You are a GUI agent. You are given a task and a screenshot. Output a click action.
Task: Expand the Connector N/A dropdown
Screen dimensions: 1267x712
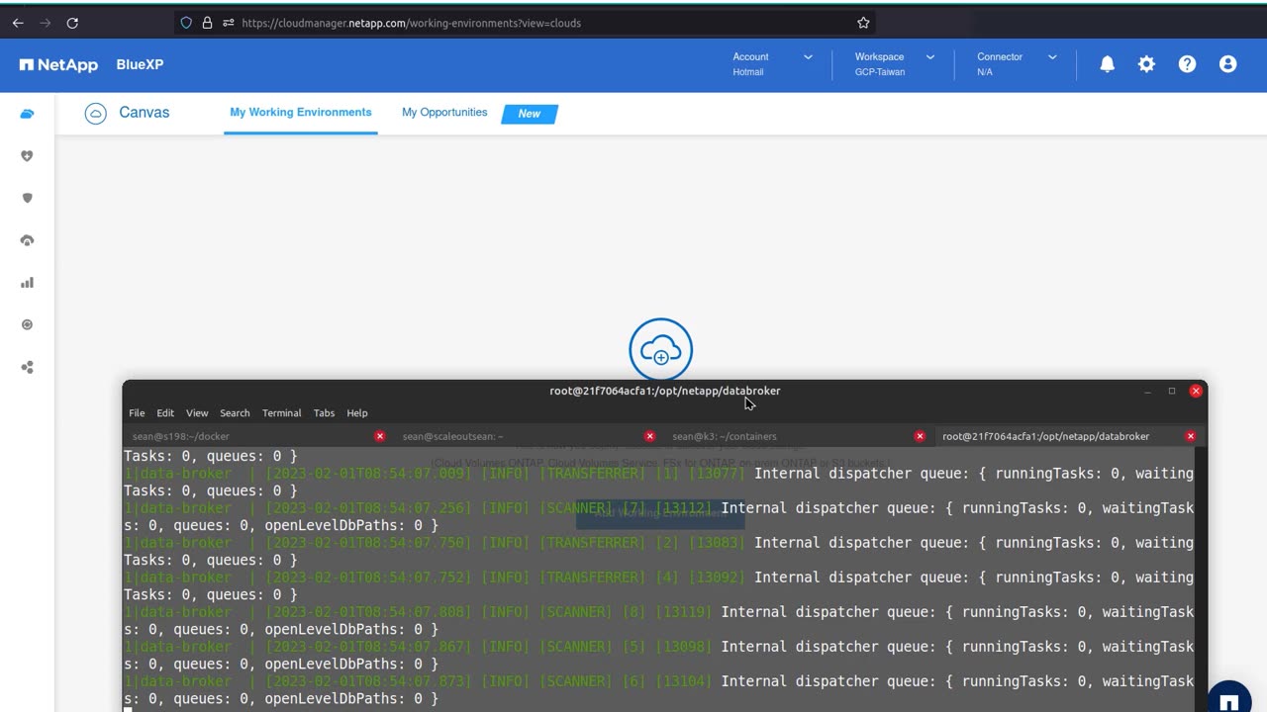point(1017,64)
